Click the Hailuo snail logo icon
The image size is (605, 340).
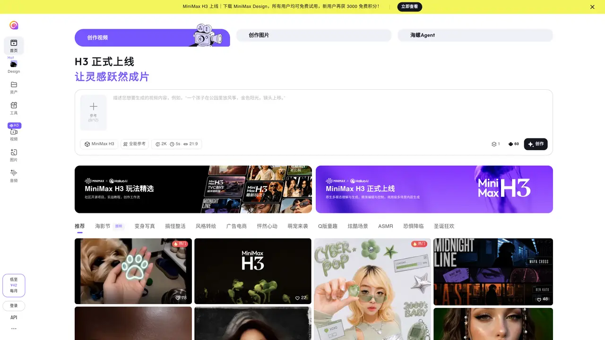tap(14, 25)
